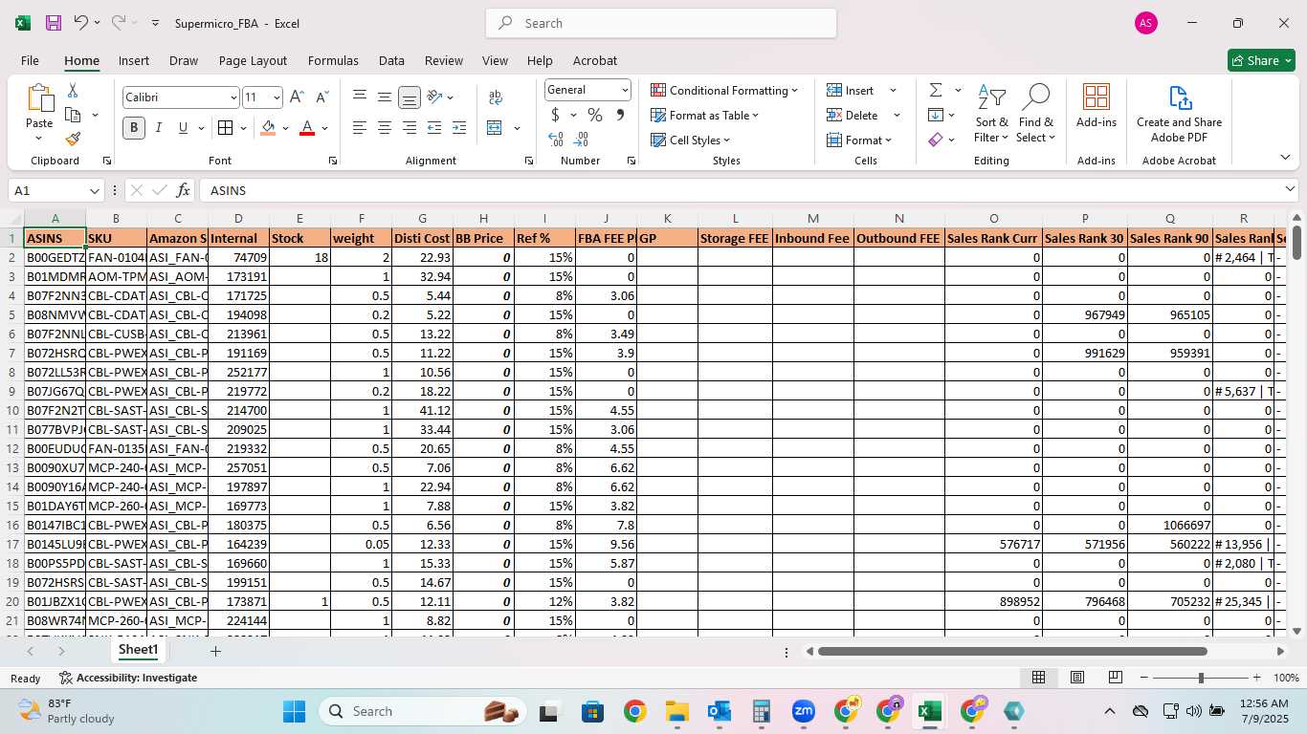Click the Decrease Decimal icon
This screenshot has width=1307, height=734.
(x=581, y=140)
